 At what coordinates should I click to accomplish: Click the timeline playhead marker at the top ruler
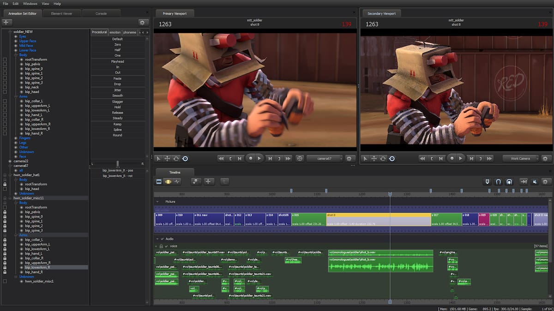[x=390, y=194]
